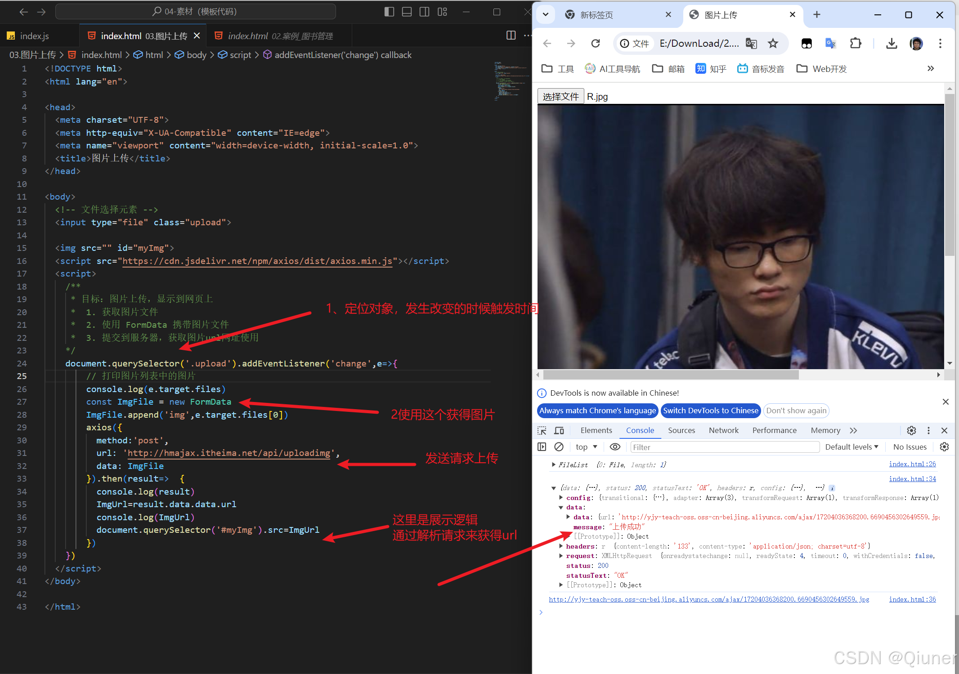959x674 pixels.
Task: Open DevTools settings gear
Action: pos(911,431)
